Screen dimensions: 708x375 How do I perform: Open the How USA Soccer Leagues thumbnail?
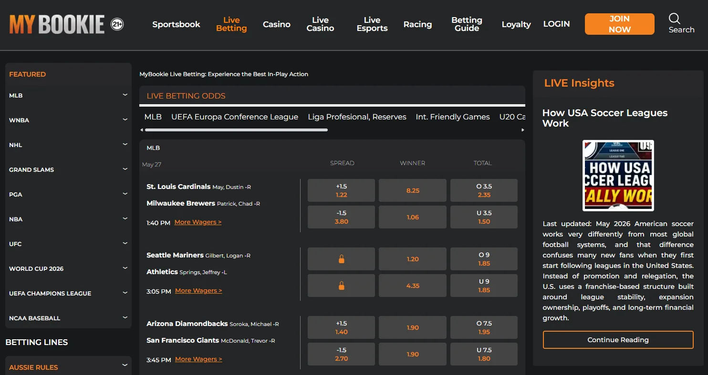(x=618, y=176)
